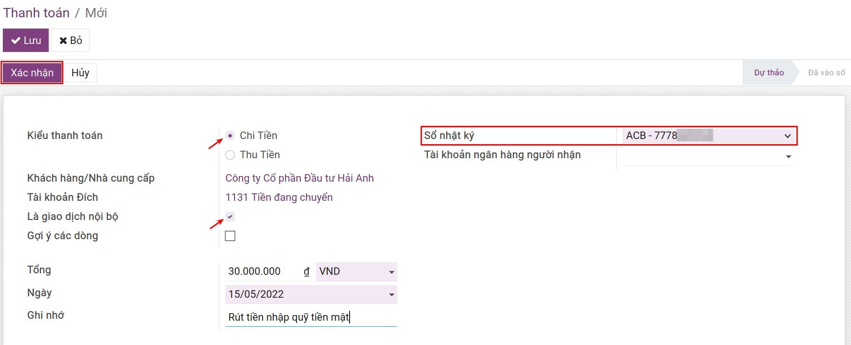Open Công ty Cổ phần Đầu tư Hải Anh link
The image size is (851, 345).
click(299, 178)
